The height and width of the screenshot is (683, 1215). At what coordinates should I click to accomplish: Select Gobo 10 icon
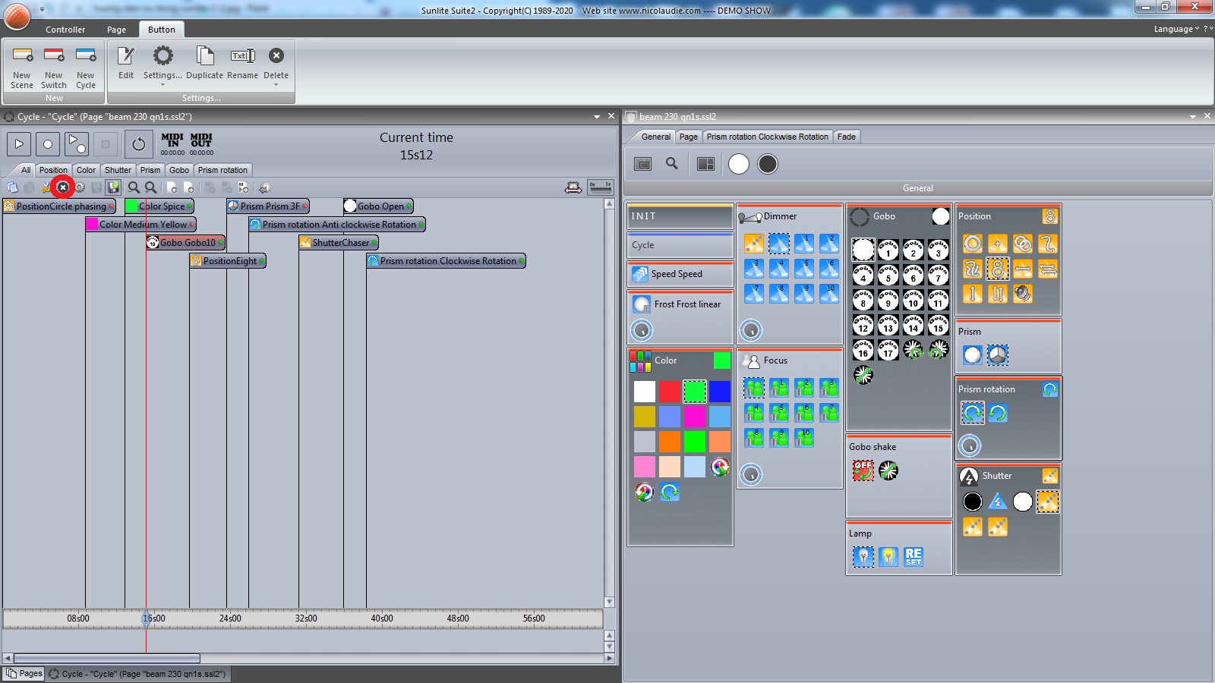pyautogui.click(x=914, y=300)
